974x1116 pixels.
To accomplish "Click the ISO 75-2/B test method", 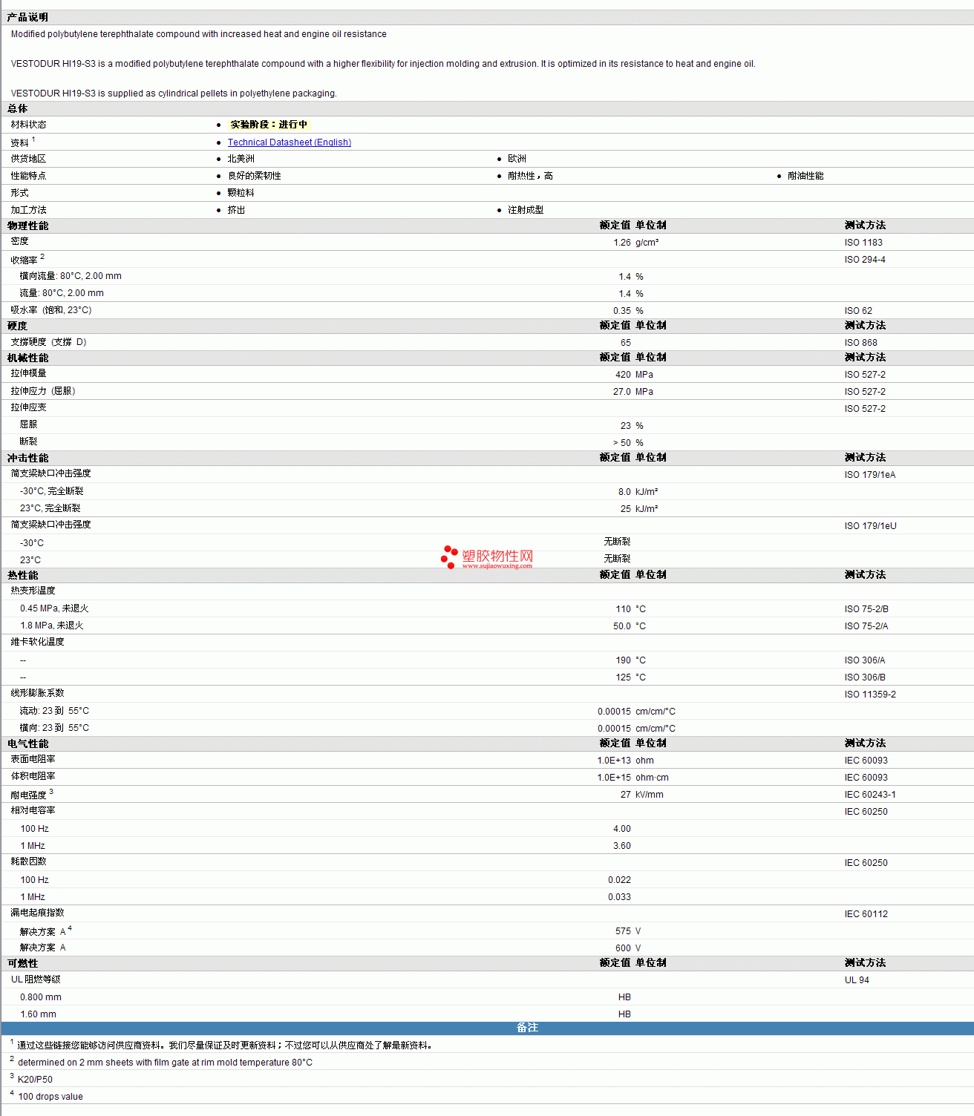I will click(866, 609).
